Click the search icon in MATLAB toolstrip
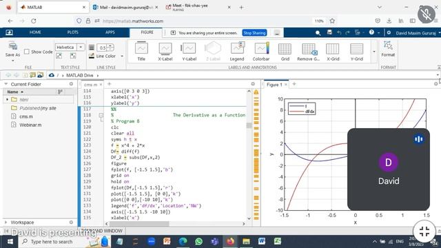 pyautogui.click(x=318, y=33)
